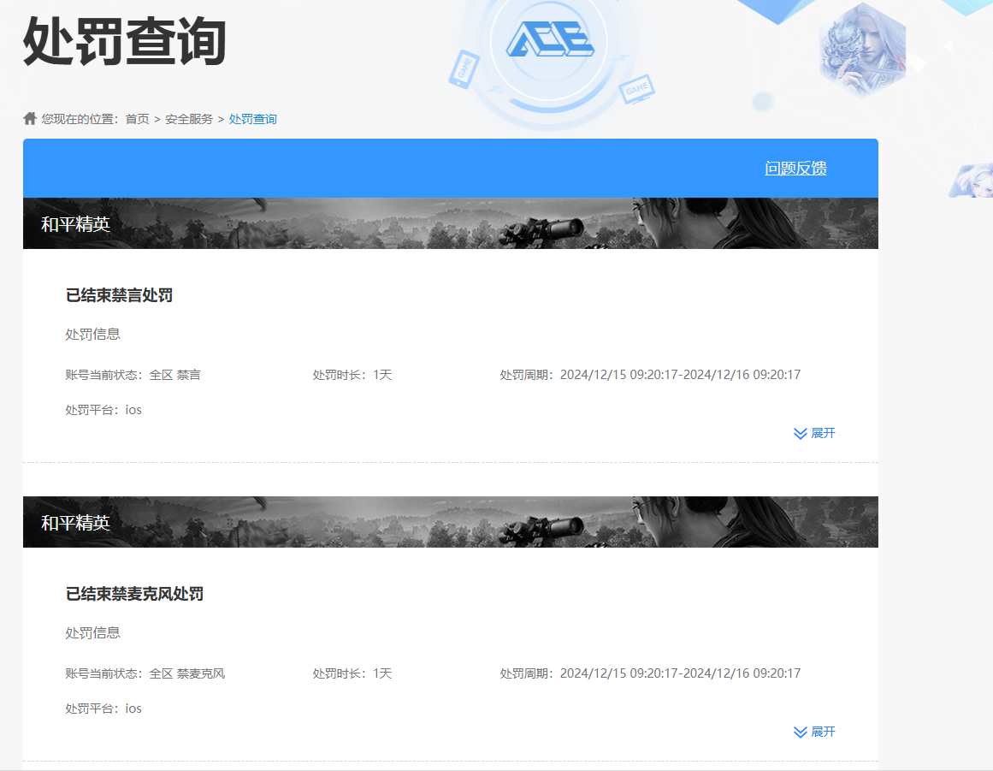Viewport: 993px width, 771px height.
Task: Select 处罚查询 in the breadcrumb
Action: coord(253,119)
